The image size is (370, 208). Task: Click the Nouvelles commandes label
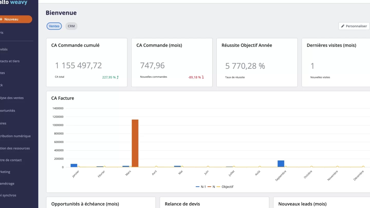154,77
